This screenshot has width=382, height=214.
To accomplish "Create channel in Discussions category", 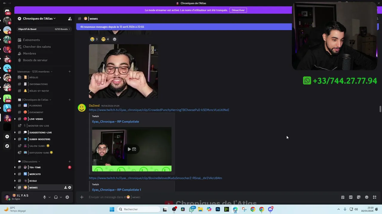I will click(70, 161).
